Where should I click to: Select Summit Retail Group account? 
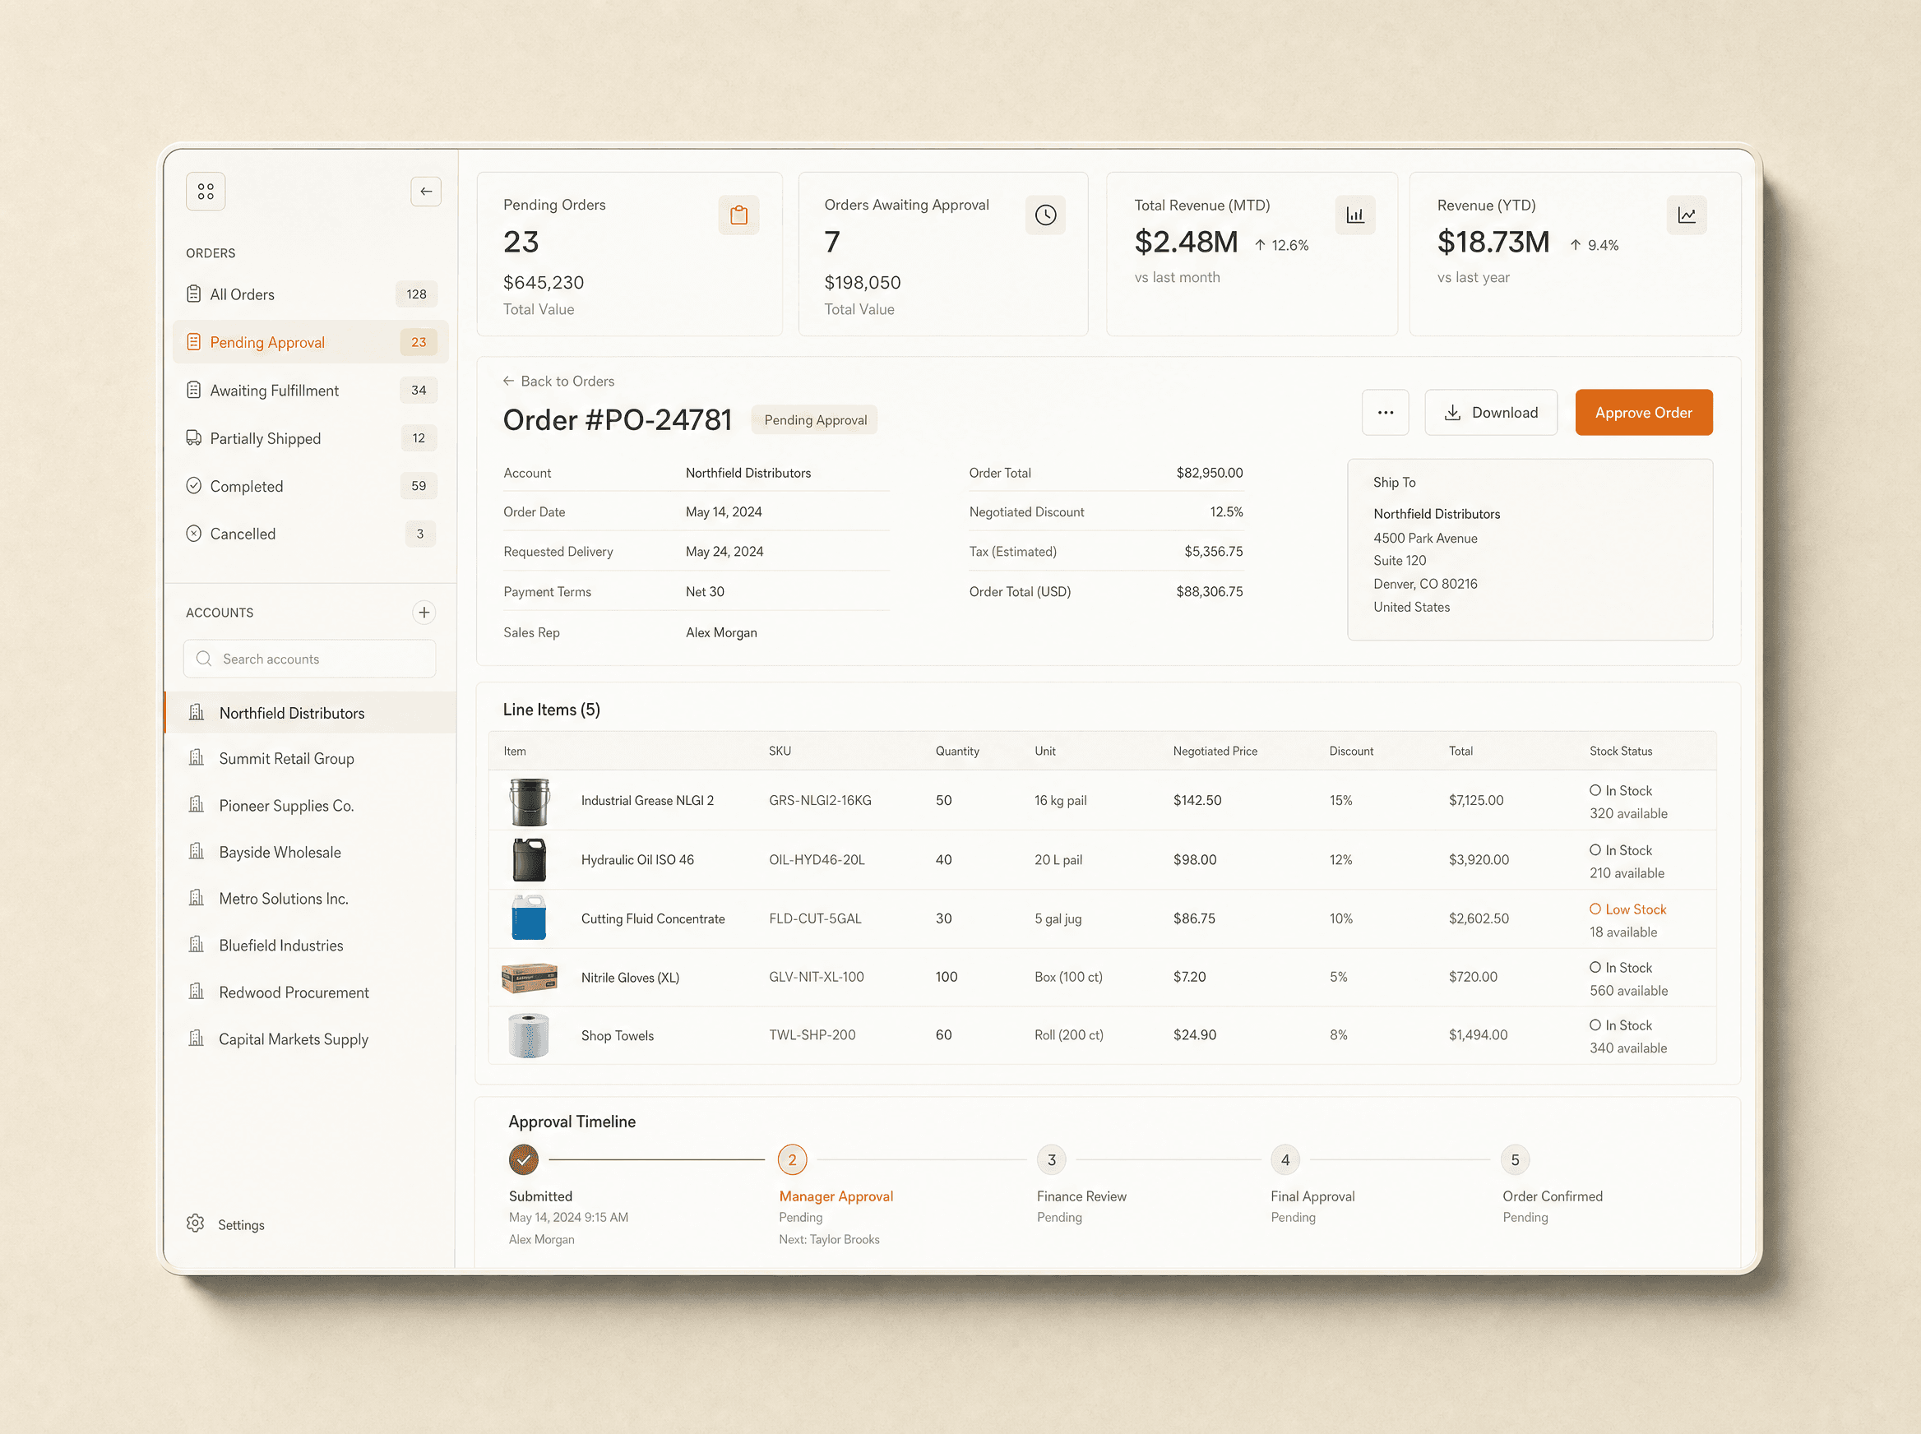click(310, 759)
